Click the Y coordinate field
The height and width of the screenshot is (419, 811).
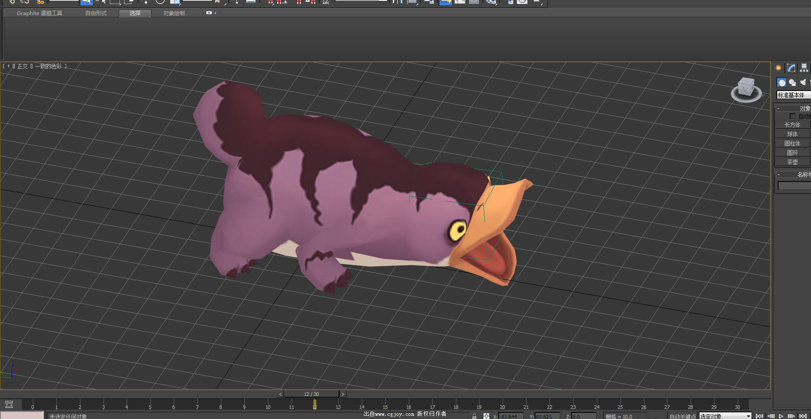547,416
